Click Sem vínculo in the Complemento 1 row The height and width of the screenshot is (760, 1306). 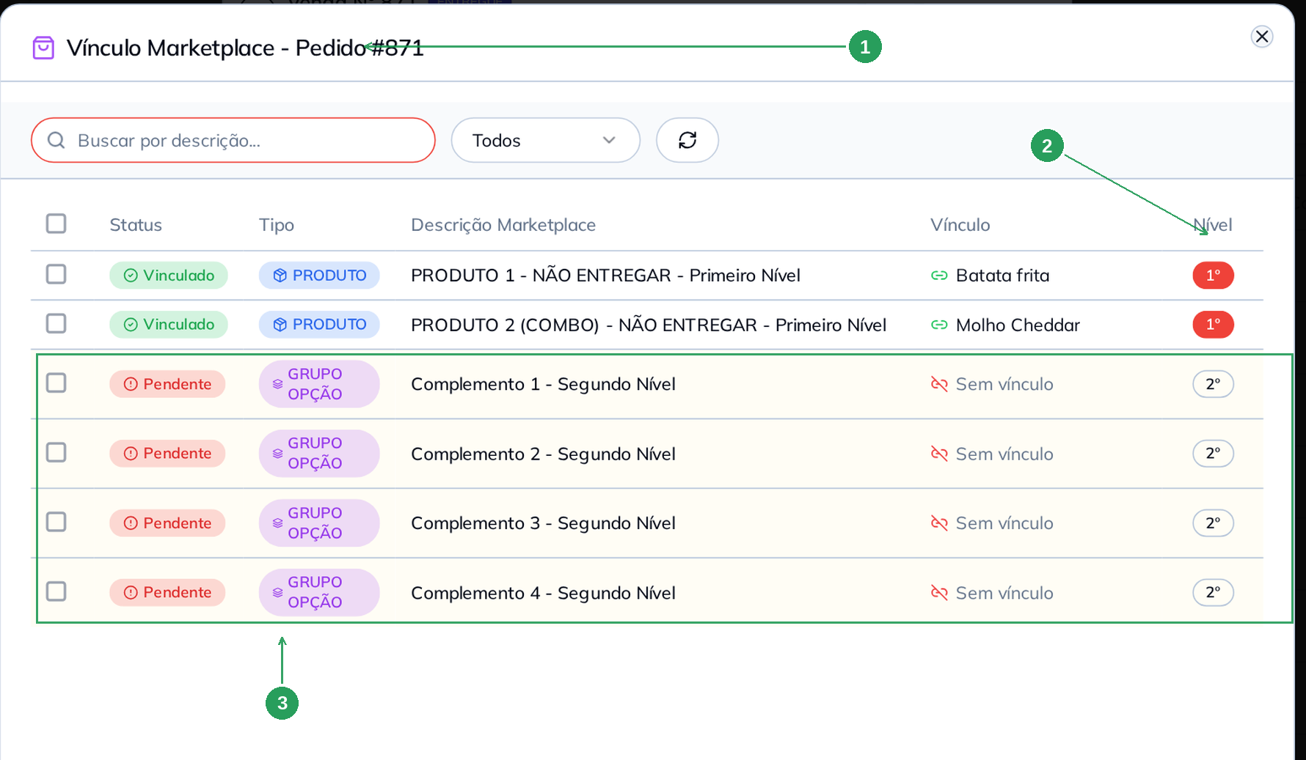point(1004,384)
